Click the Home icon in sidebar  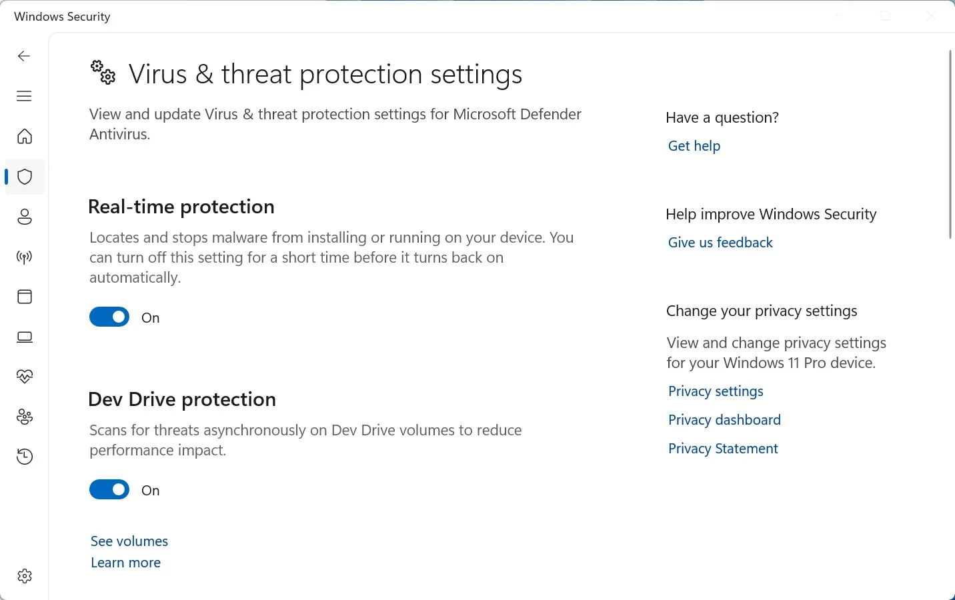[25, 137]
